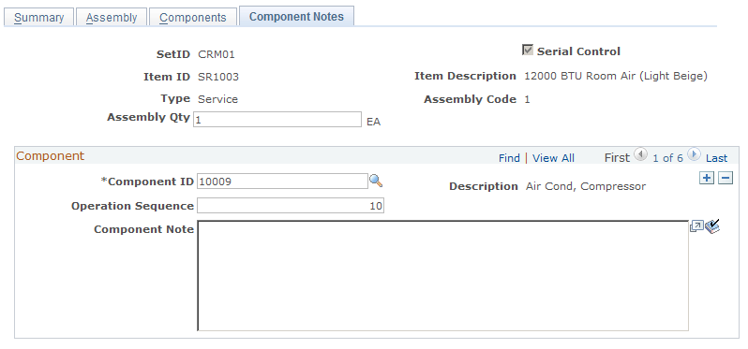Screen dimensions: 748x349
Task: Show next component row arrow
Action: (694, 154)
